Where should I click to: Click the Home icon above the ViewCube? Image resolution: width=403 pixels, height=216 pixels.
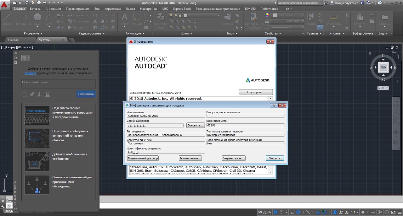[x=370, y=53]
